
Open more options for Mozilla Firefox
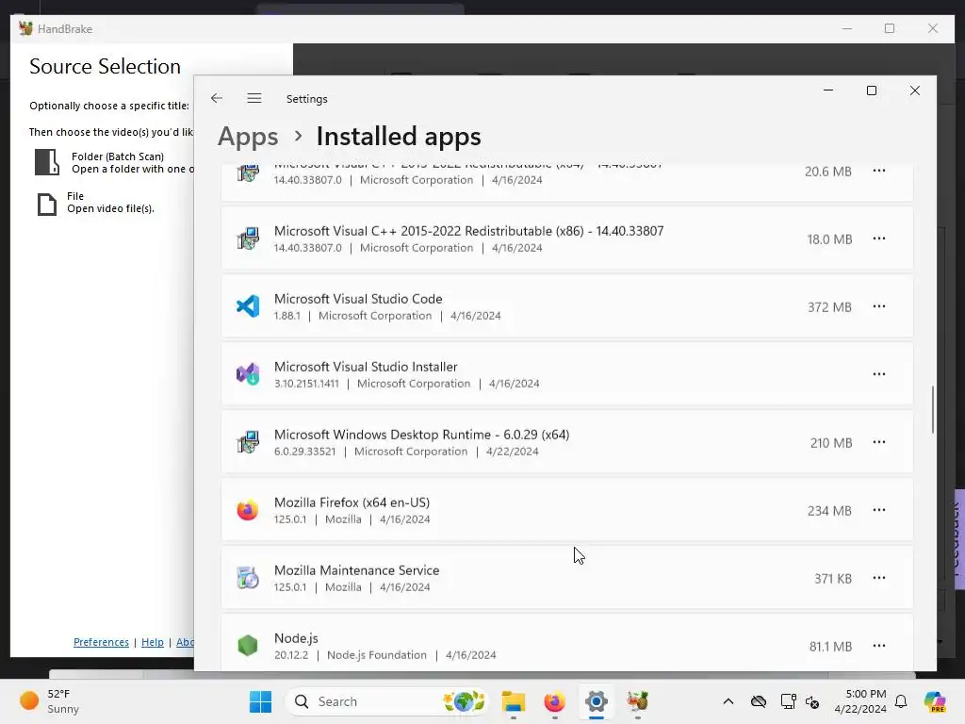879,510
